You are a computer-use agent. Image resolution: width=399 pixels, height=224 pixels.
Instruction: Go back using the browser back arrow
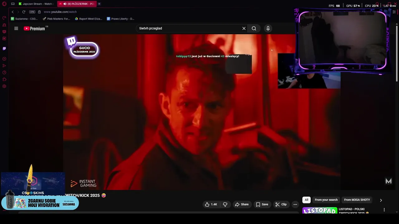pyautogui.click(x=12, y=12)
